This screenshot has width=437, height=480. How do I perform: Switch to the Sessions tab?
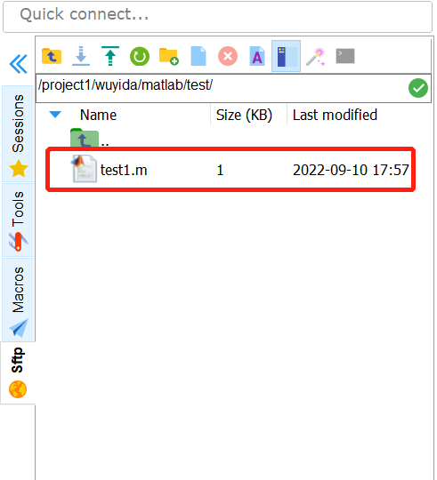tap(18, 133)
